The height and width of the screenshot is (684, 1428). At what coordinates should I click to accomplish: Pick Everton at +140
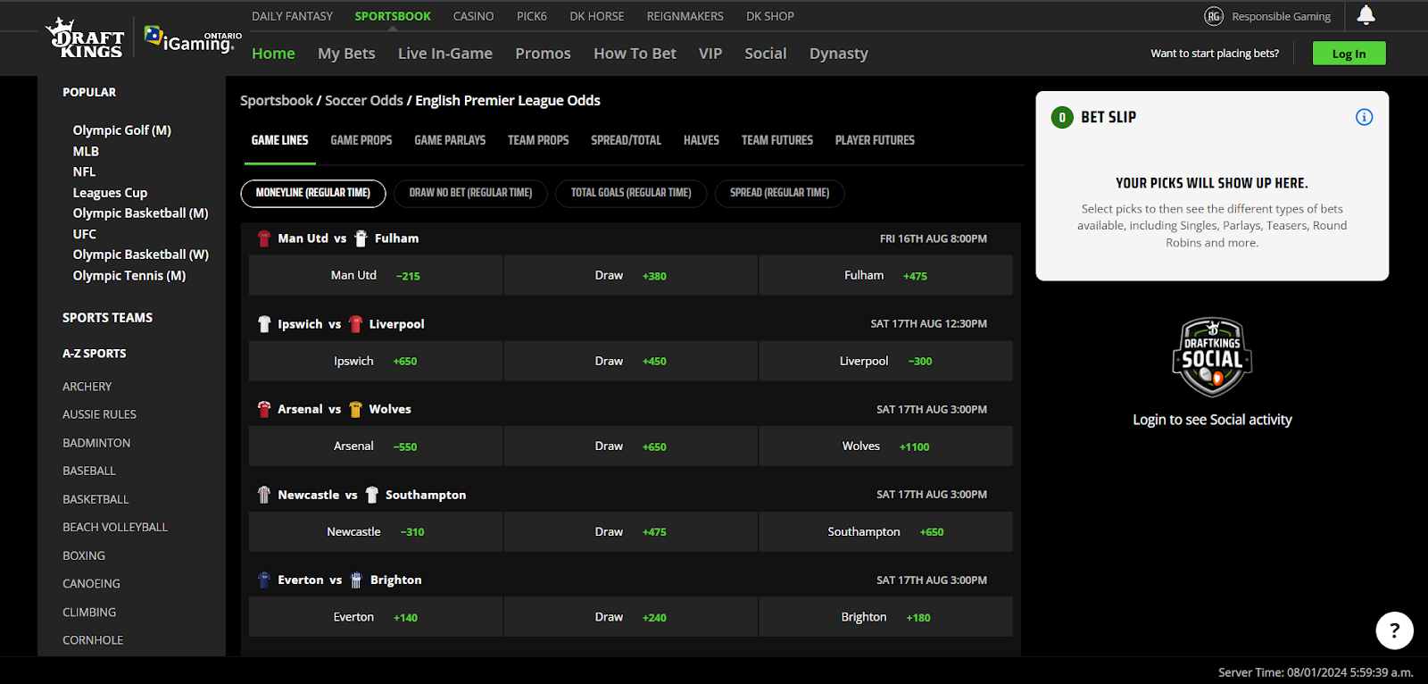click(376, 617)
